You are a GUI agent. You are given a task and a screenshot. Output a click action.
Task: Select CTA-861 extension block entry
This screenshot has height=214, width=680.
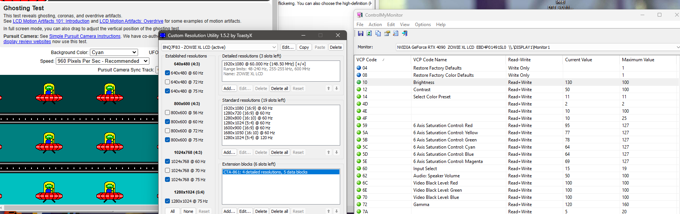[x=281, y=172]
